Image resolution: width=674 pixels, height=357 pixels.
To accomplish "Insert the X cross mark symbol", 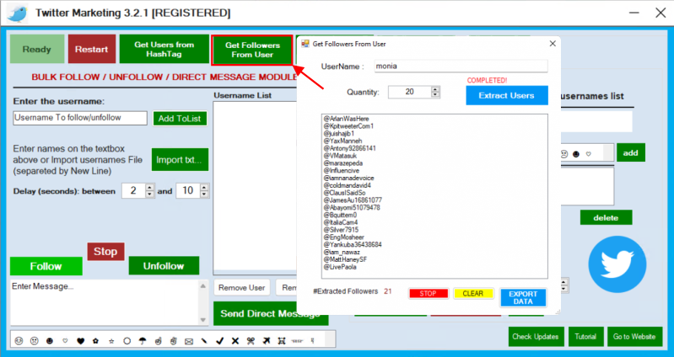I will click(x=234, y=341).
